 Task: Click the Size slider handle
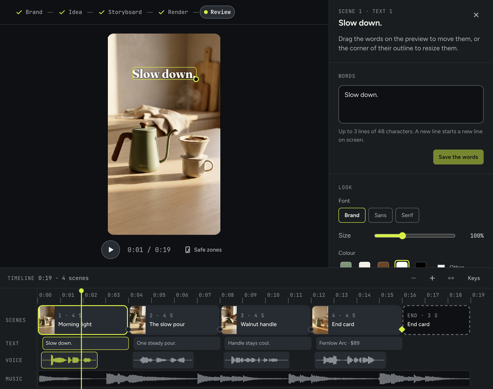[402, 236]
